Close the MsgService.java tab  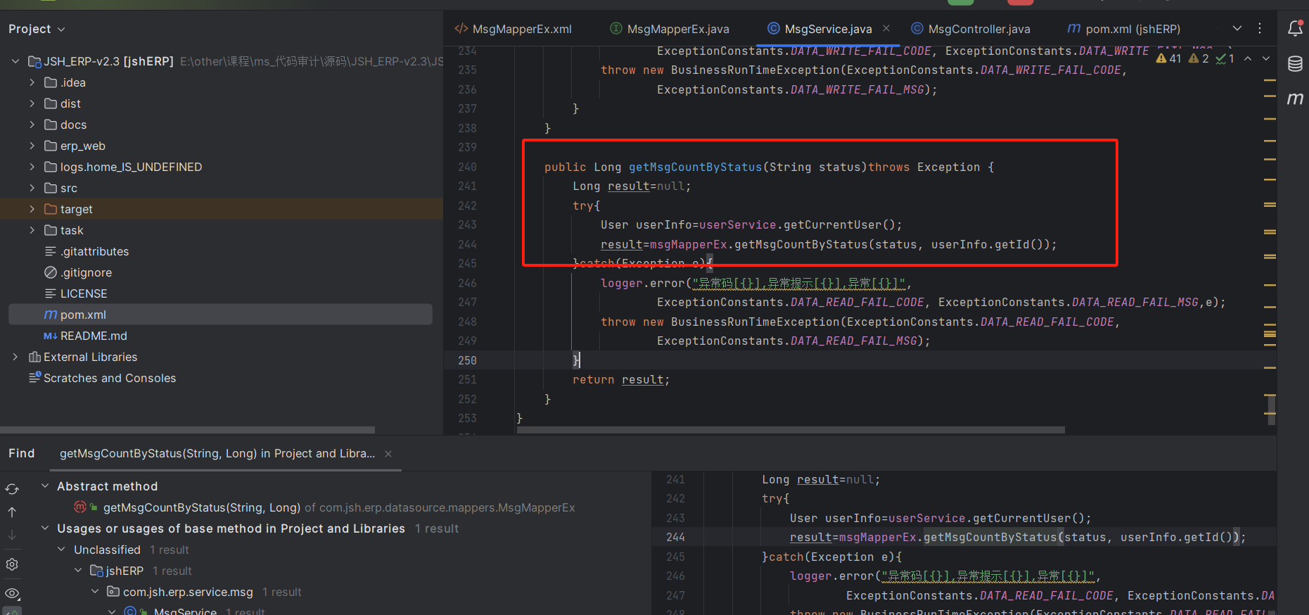[x=886, y=28]
